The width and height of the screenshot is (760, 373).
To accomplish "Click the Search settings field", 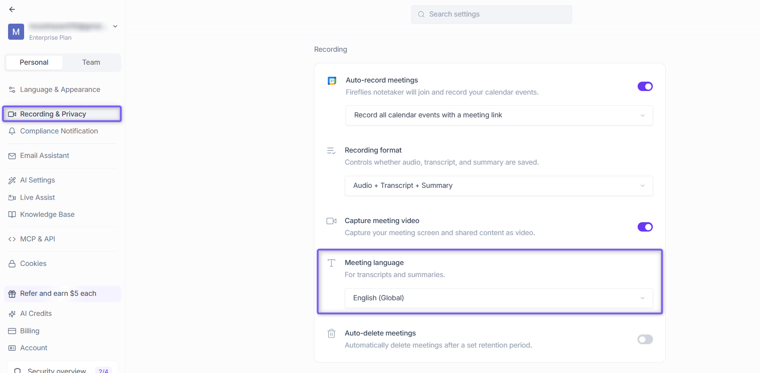I will 492,14.
